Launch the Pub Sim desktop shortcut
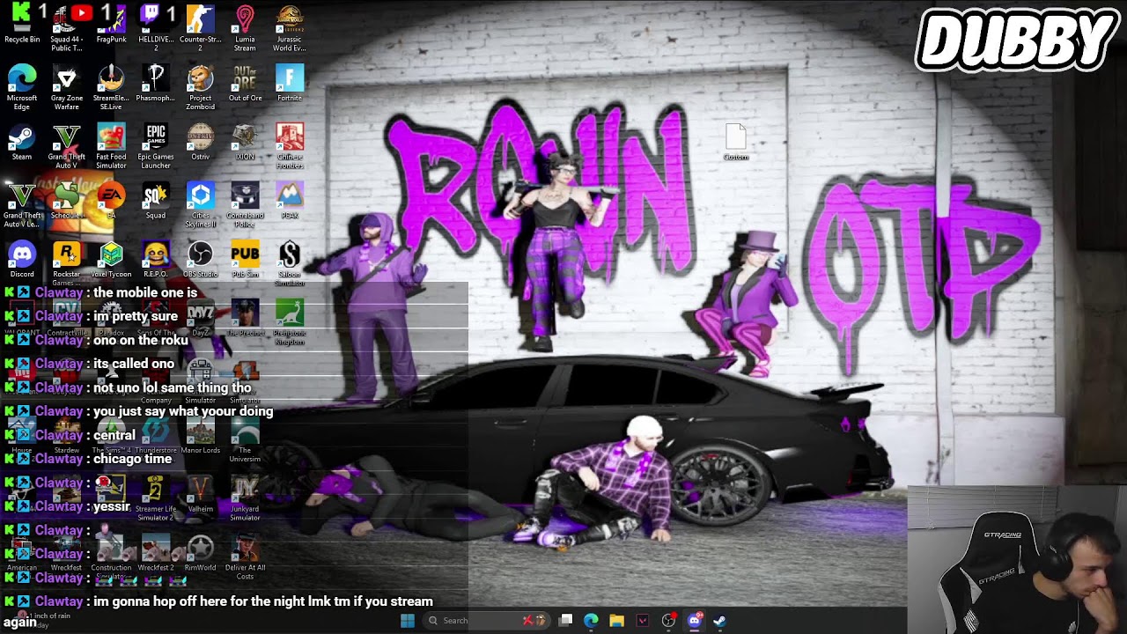 coord(245,260)
